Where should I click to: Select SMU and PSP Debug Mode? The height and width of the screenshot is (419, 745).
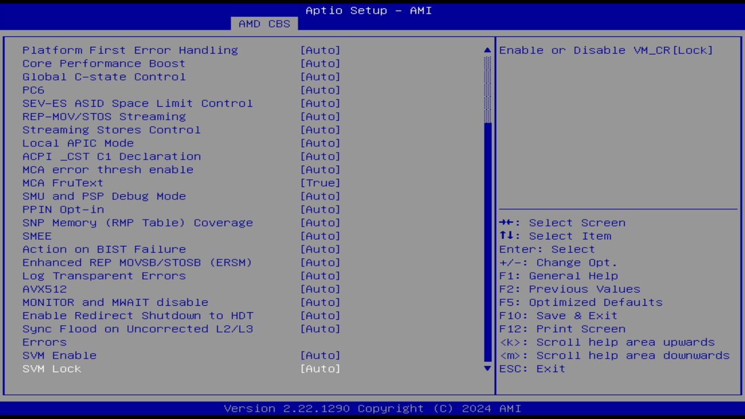[104, 196]
